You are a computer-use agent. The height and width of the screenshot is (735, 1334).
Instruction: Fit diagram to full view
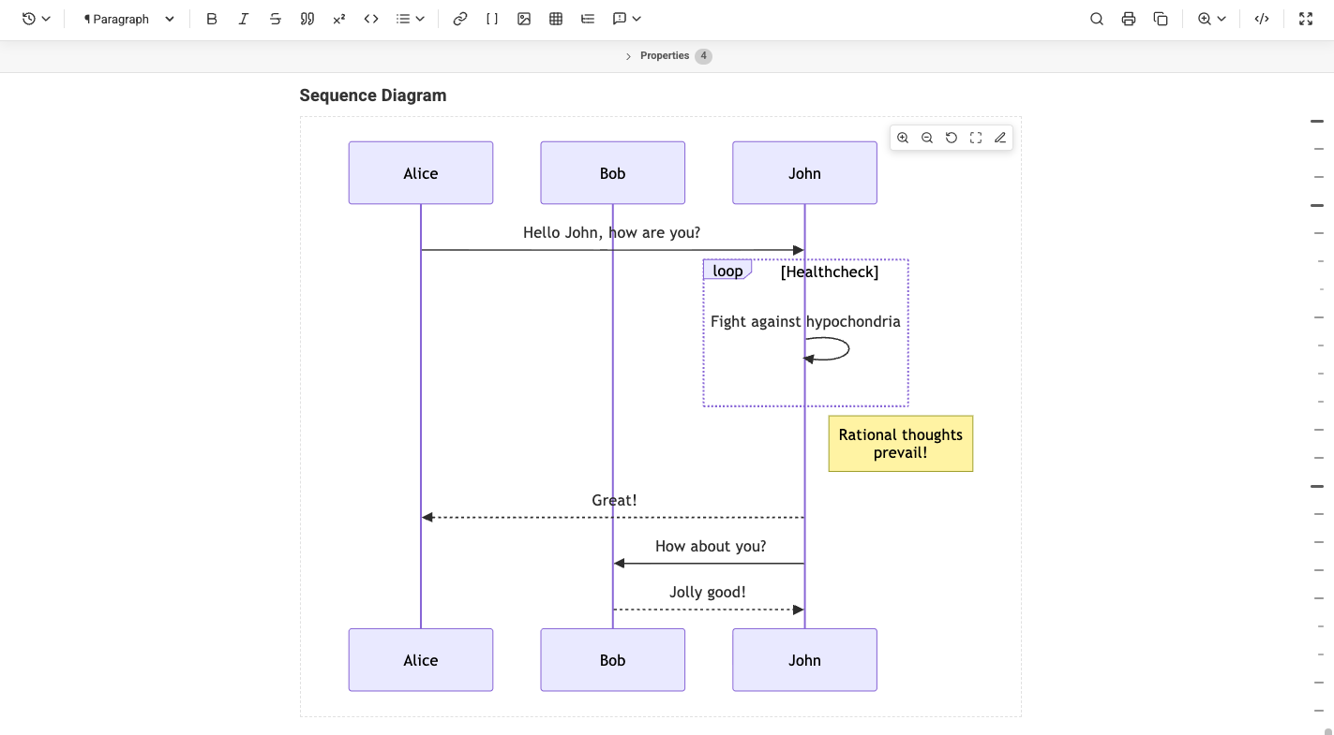[x=976, y=138]
